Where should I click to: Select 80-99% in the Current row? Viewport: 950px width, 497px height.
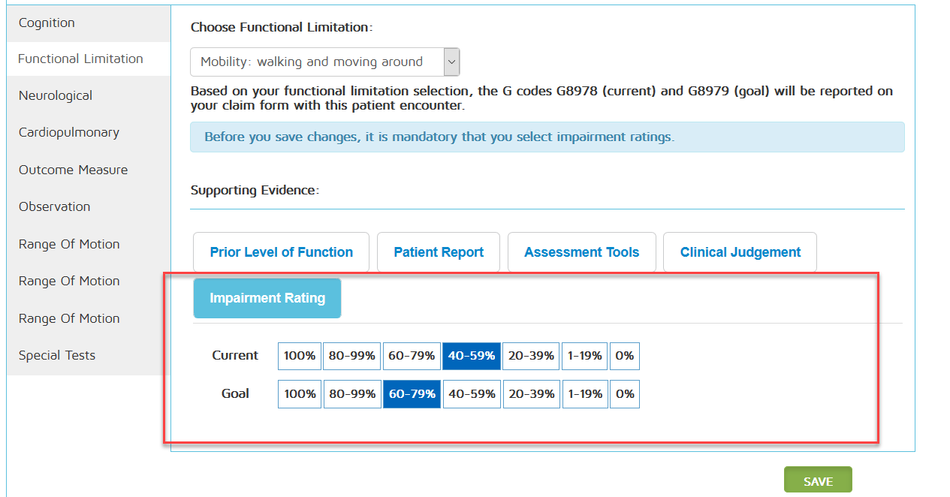click(352, 356)
